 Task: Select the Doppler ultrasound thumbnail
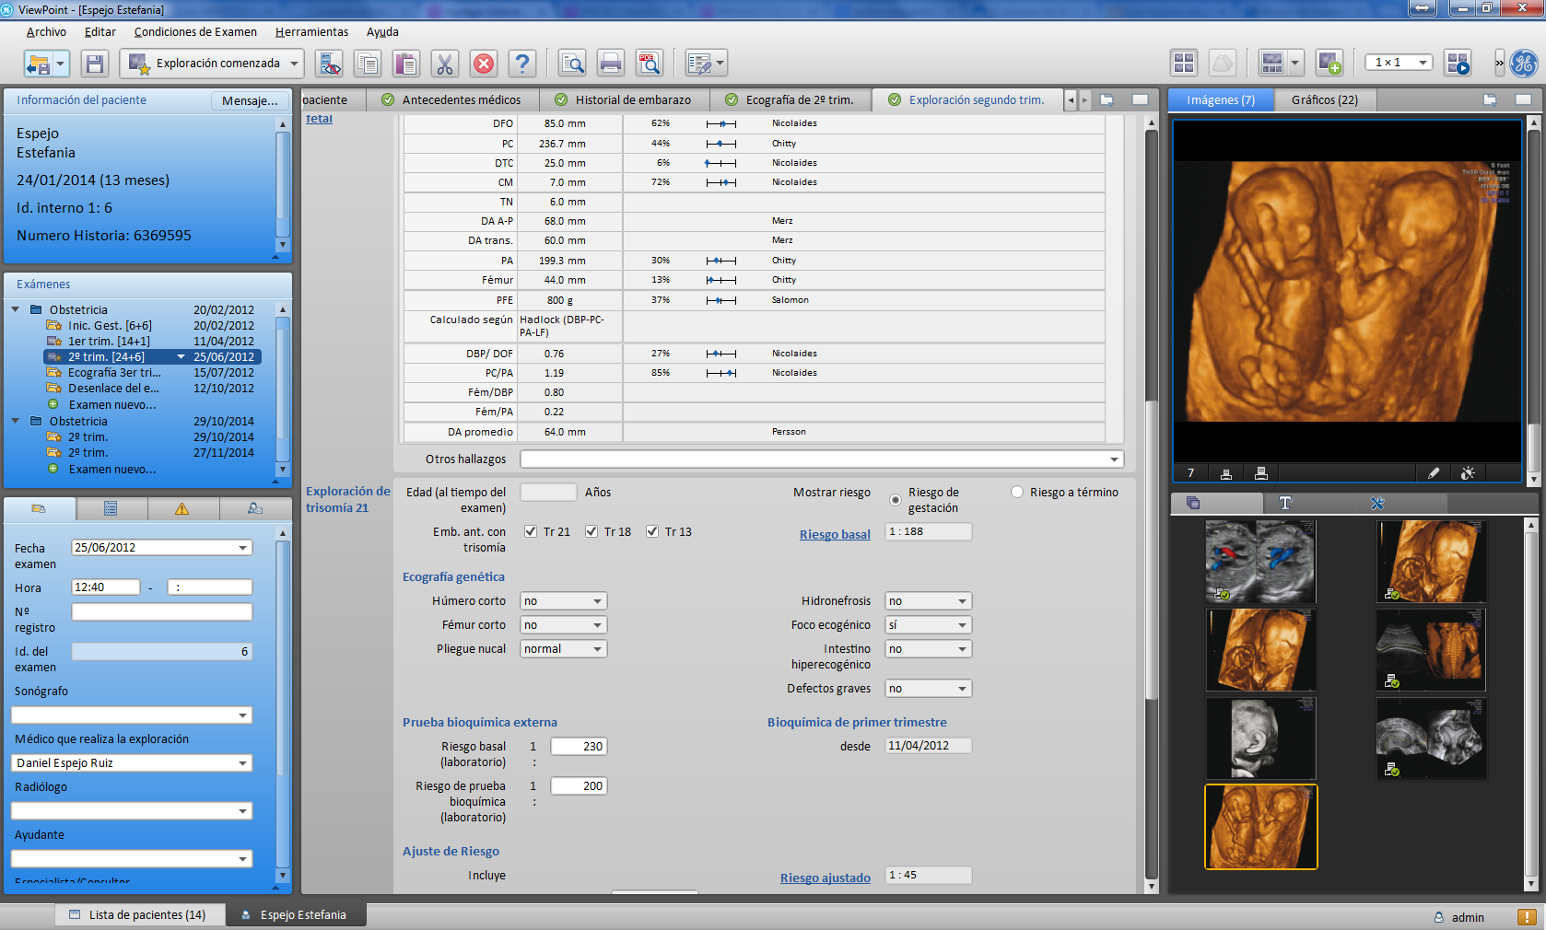coord(1260,561)
